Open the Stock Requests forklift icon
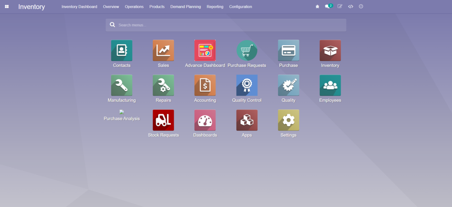The height and width of the screenshot is (207, 452). [x=163, y=120]
